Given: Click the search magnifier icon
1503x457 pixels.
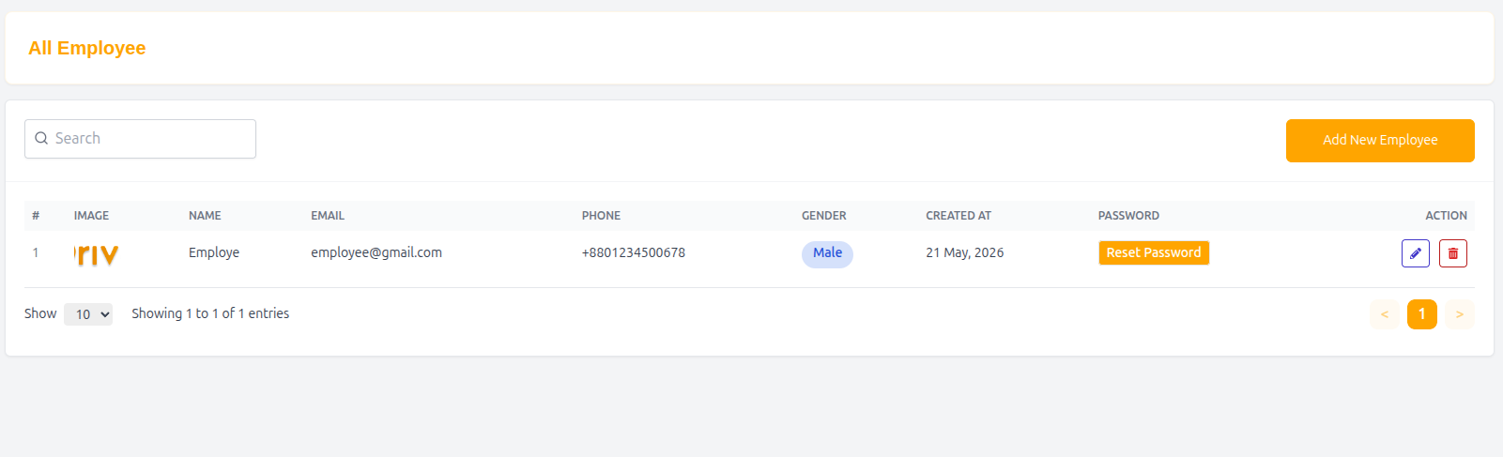Looking at the screenshot, I should (x=41, y=138).
